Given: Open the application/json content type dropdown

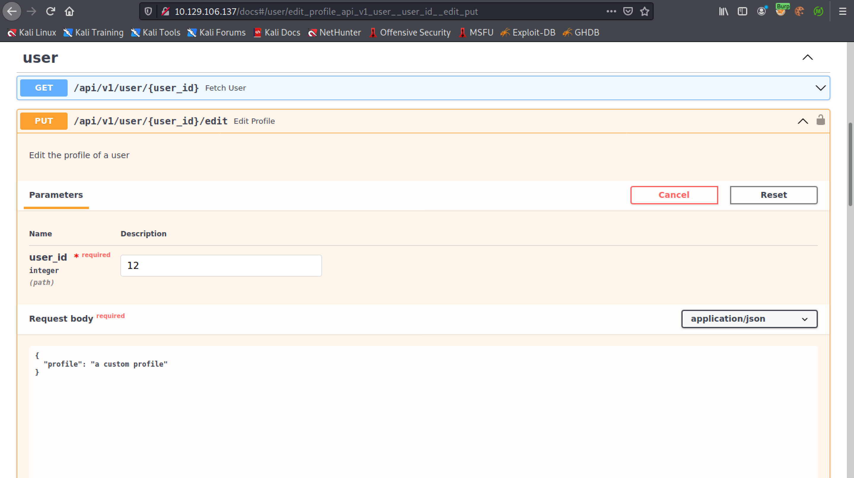Looking at the screenshot, I should coord(749,319).
